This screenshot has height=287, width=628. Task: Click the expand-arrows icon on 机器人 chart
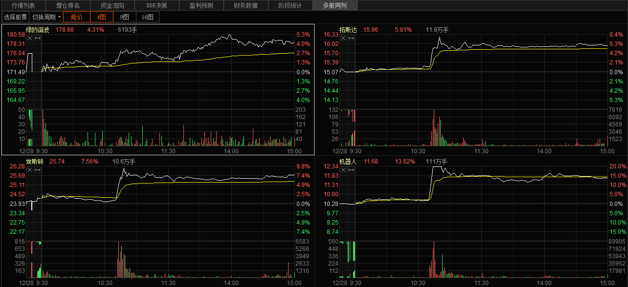351,169
